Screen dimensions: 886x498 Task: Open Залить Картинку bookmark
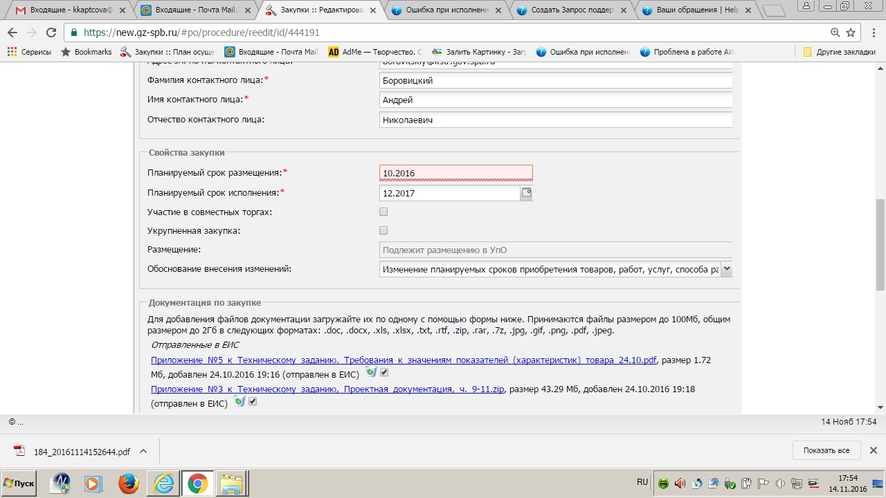[x=478, y=52]
